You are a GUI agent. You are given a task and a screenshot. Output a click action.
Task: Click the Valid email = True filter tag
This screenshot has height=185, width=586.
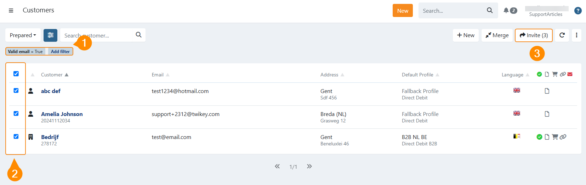tap(25, 52)
